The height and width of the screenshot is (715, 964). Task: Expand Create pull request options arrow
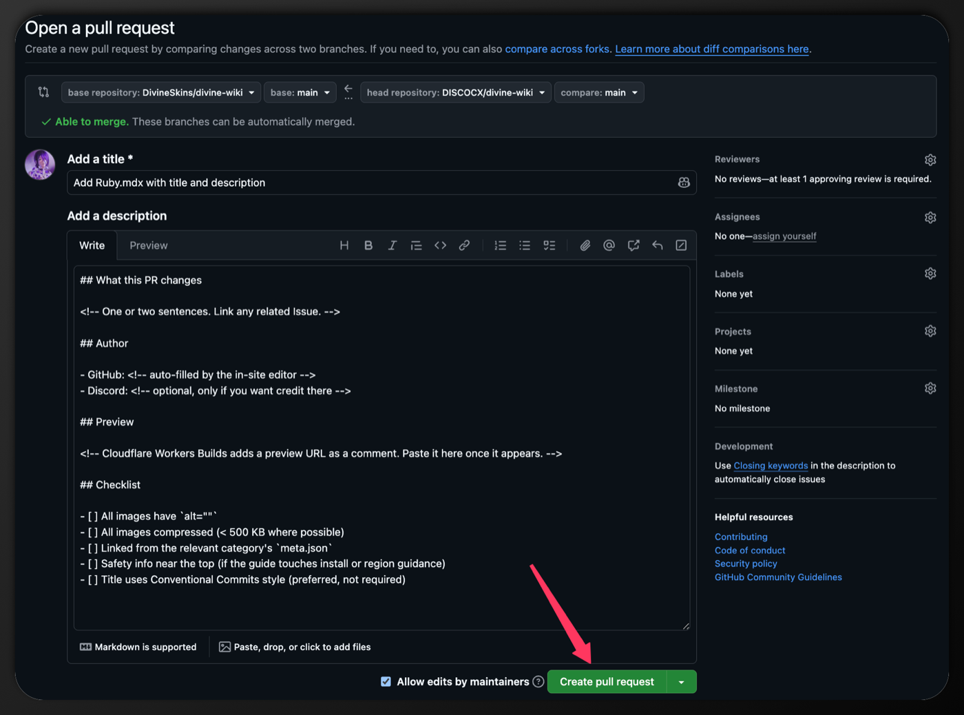click(682, 682)
